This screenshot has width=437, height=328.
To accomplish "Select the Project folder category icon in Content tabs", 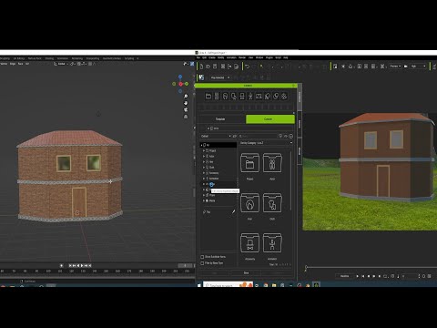I will click(208, 97).
